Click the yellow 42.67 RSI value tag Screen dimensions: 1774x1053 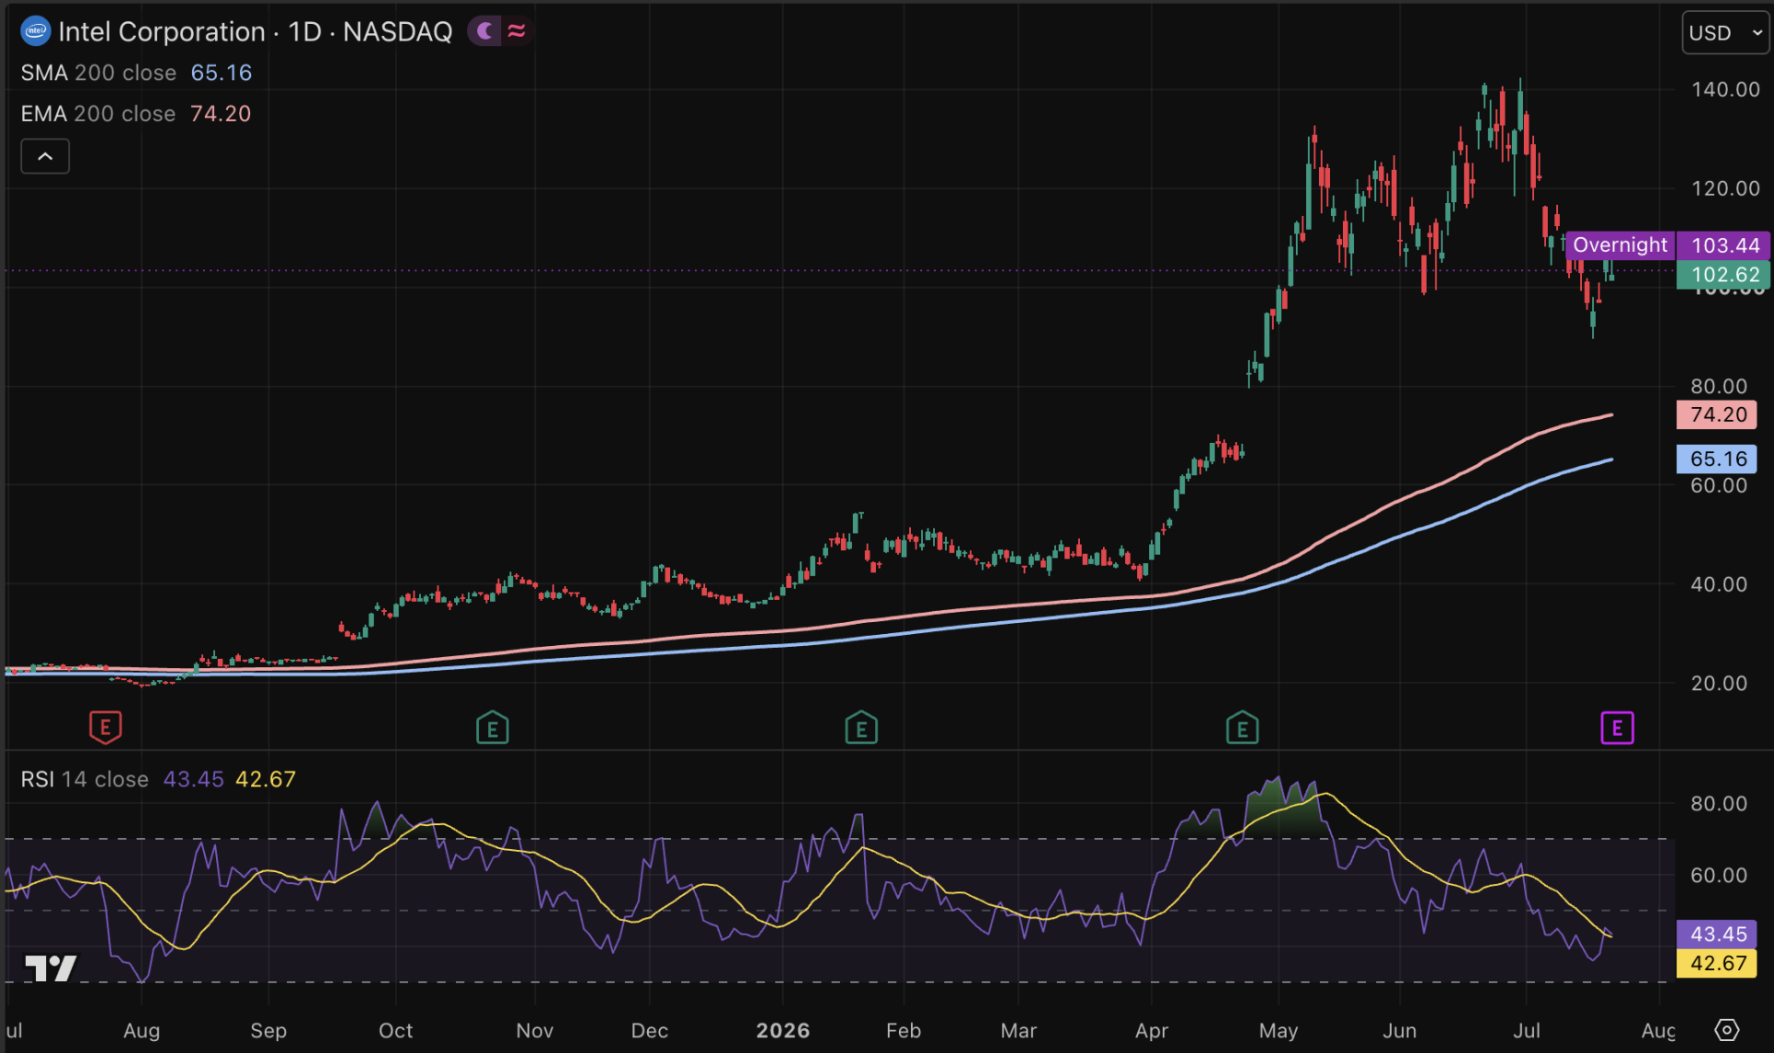pyautogui.click(x=1718, y=963)
